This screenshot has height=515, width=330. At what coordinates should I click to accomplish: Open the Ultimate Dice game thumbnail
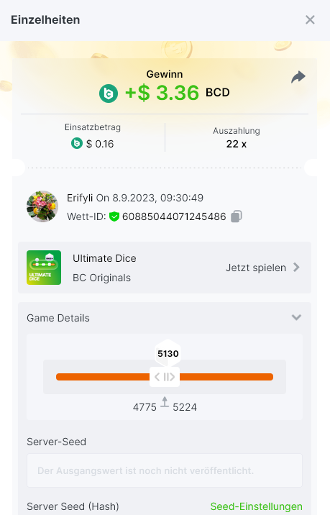pyautogui.click(x=44, y=268)
